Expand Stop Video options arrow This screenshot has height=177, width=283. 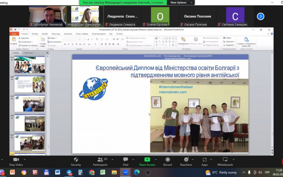coord(24,160)
